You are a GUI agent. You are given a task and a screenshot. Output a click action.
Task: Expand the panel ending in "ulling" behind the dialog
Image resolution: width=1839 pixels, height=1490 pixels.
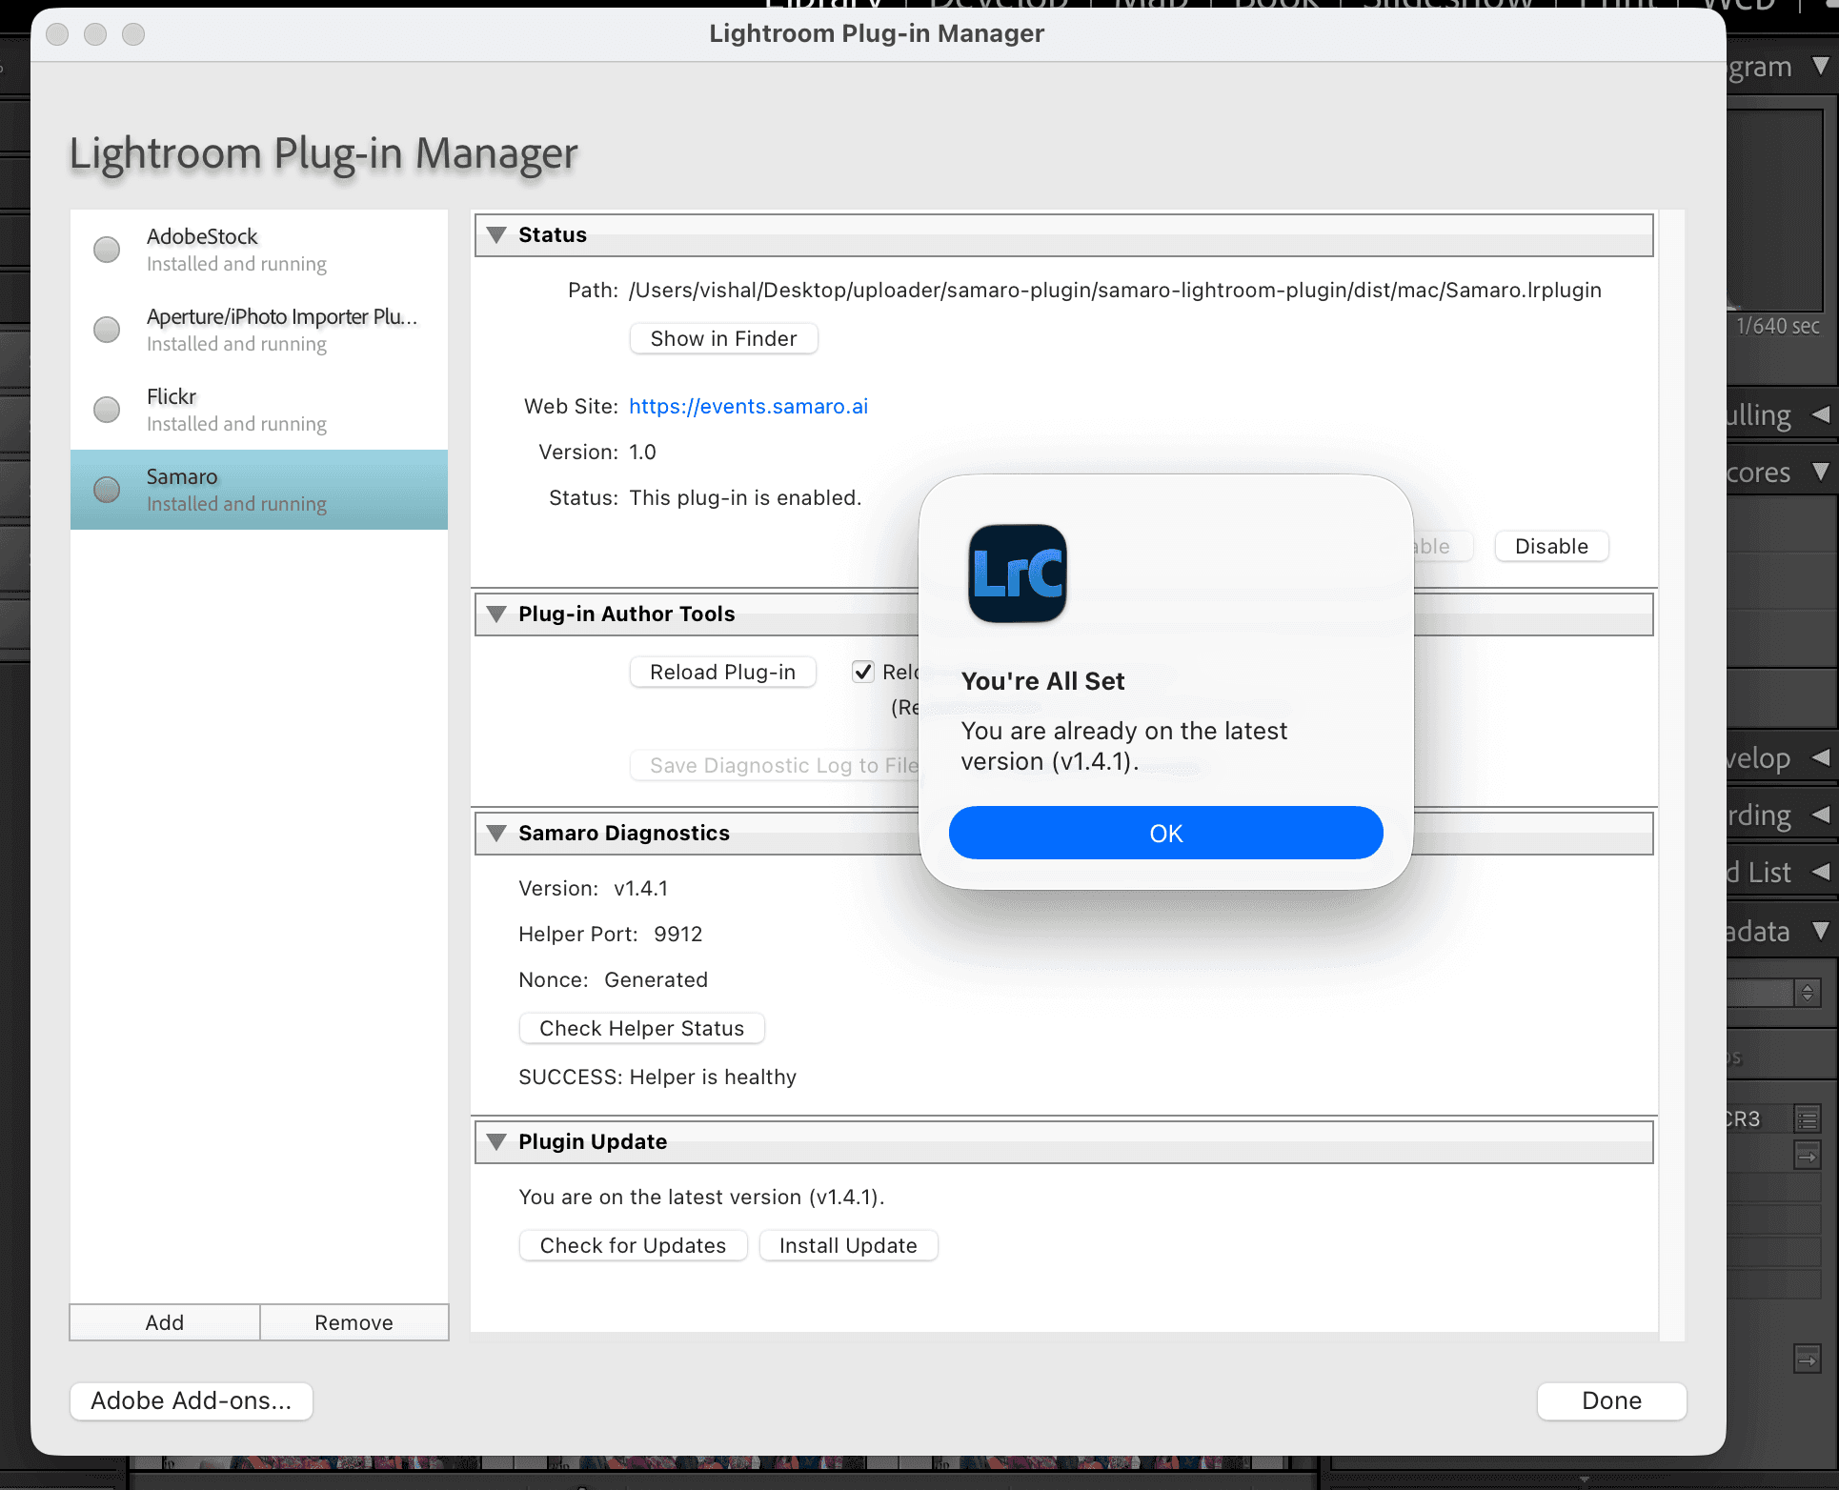tap(1821, 414)
